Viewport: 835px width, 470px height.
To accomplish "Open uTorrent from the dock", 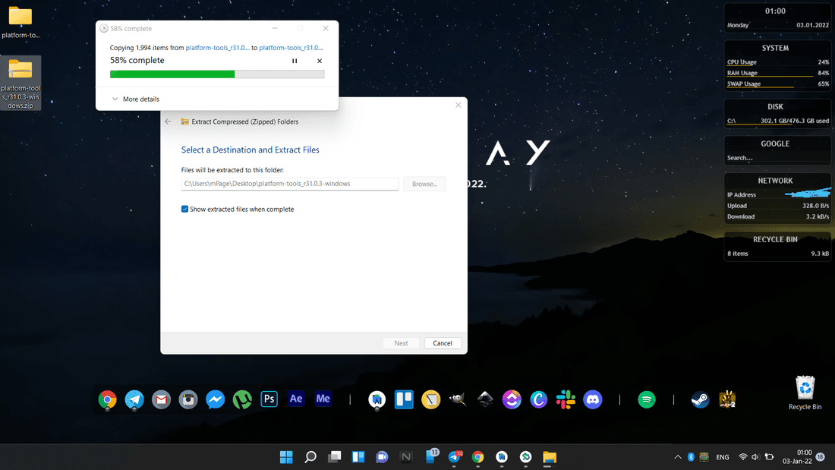I will pyautogui.click(x=242, y=399).
